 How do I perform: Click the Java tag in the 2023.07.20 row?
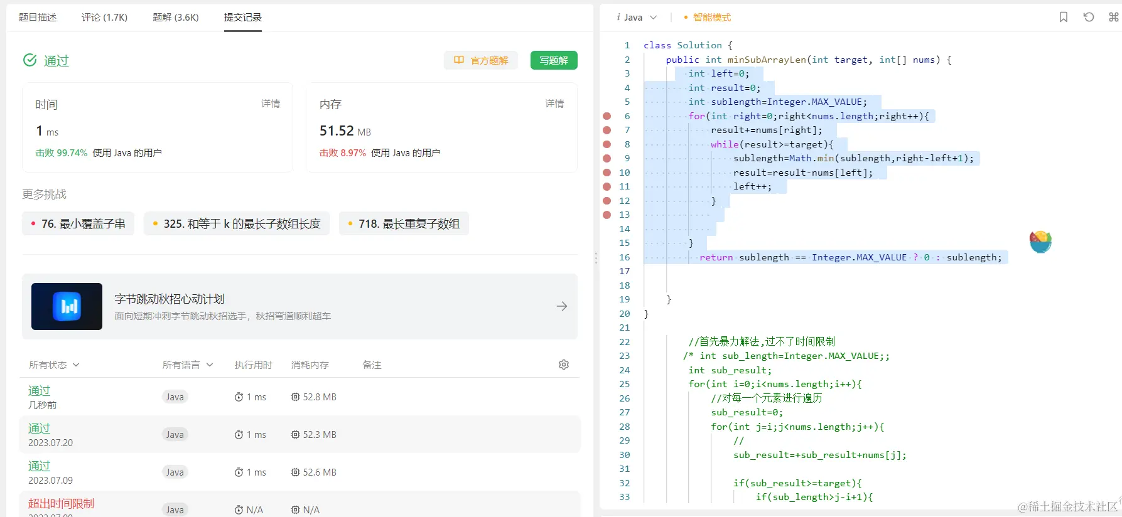tap(175, 435)
